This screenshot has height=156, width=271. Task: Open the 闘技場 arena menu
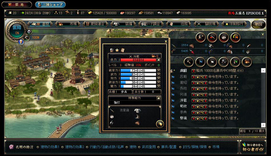206,24
